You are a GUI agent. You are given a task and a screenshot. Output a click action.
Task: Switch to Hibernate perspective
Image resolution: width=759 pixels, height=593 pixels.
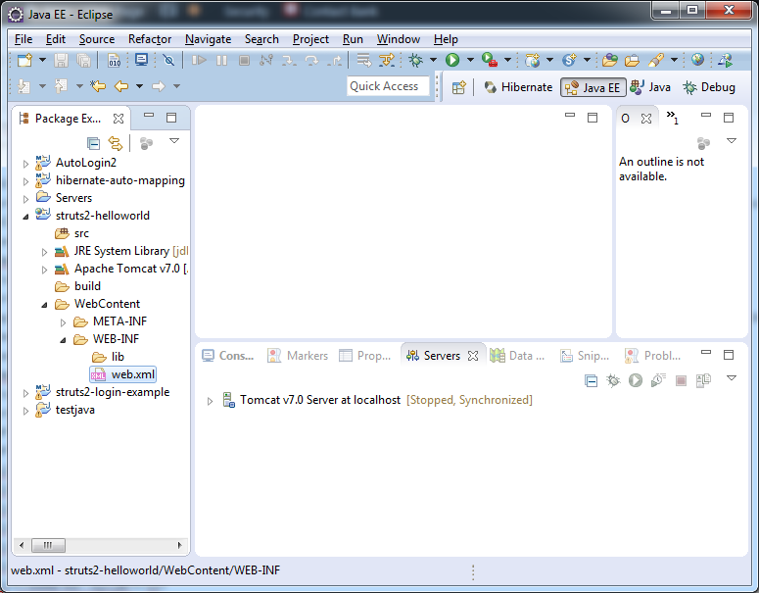point(518,87)
